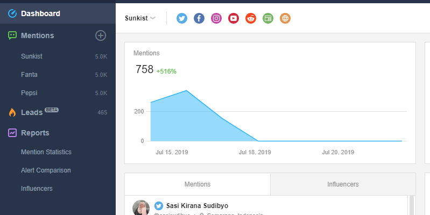Filter by YouTube source icon
Viewport: 430px width, 215px height.
click(234, 18)
